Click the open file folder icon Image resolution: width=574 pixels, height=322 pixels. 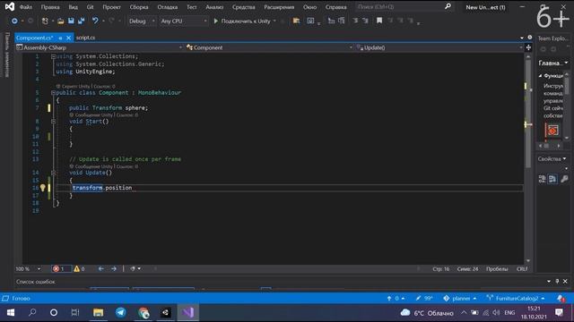(61, 21)
